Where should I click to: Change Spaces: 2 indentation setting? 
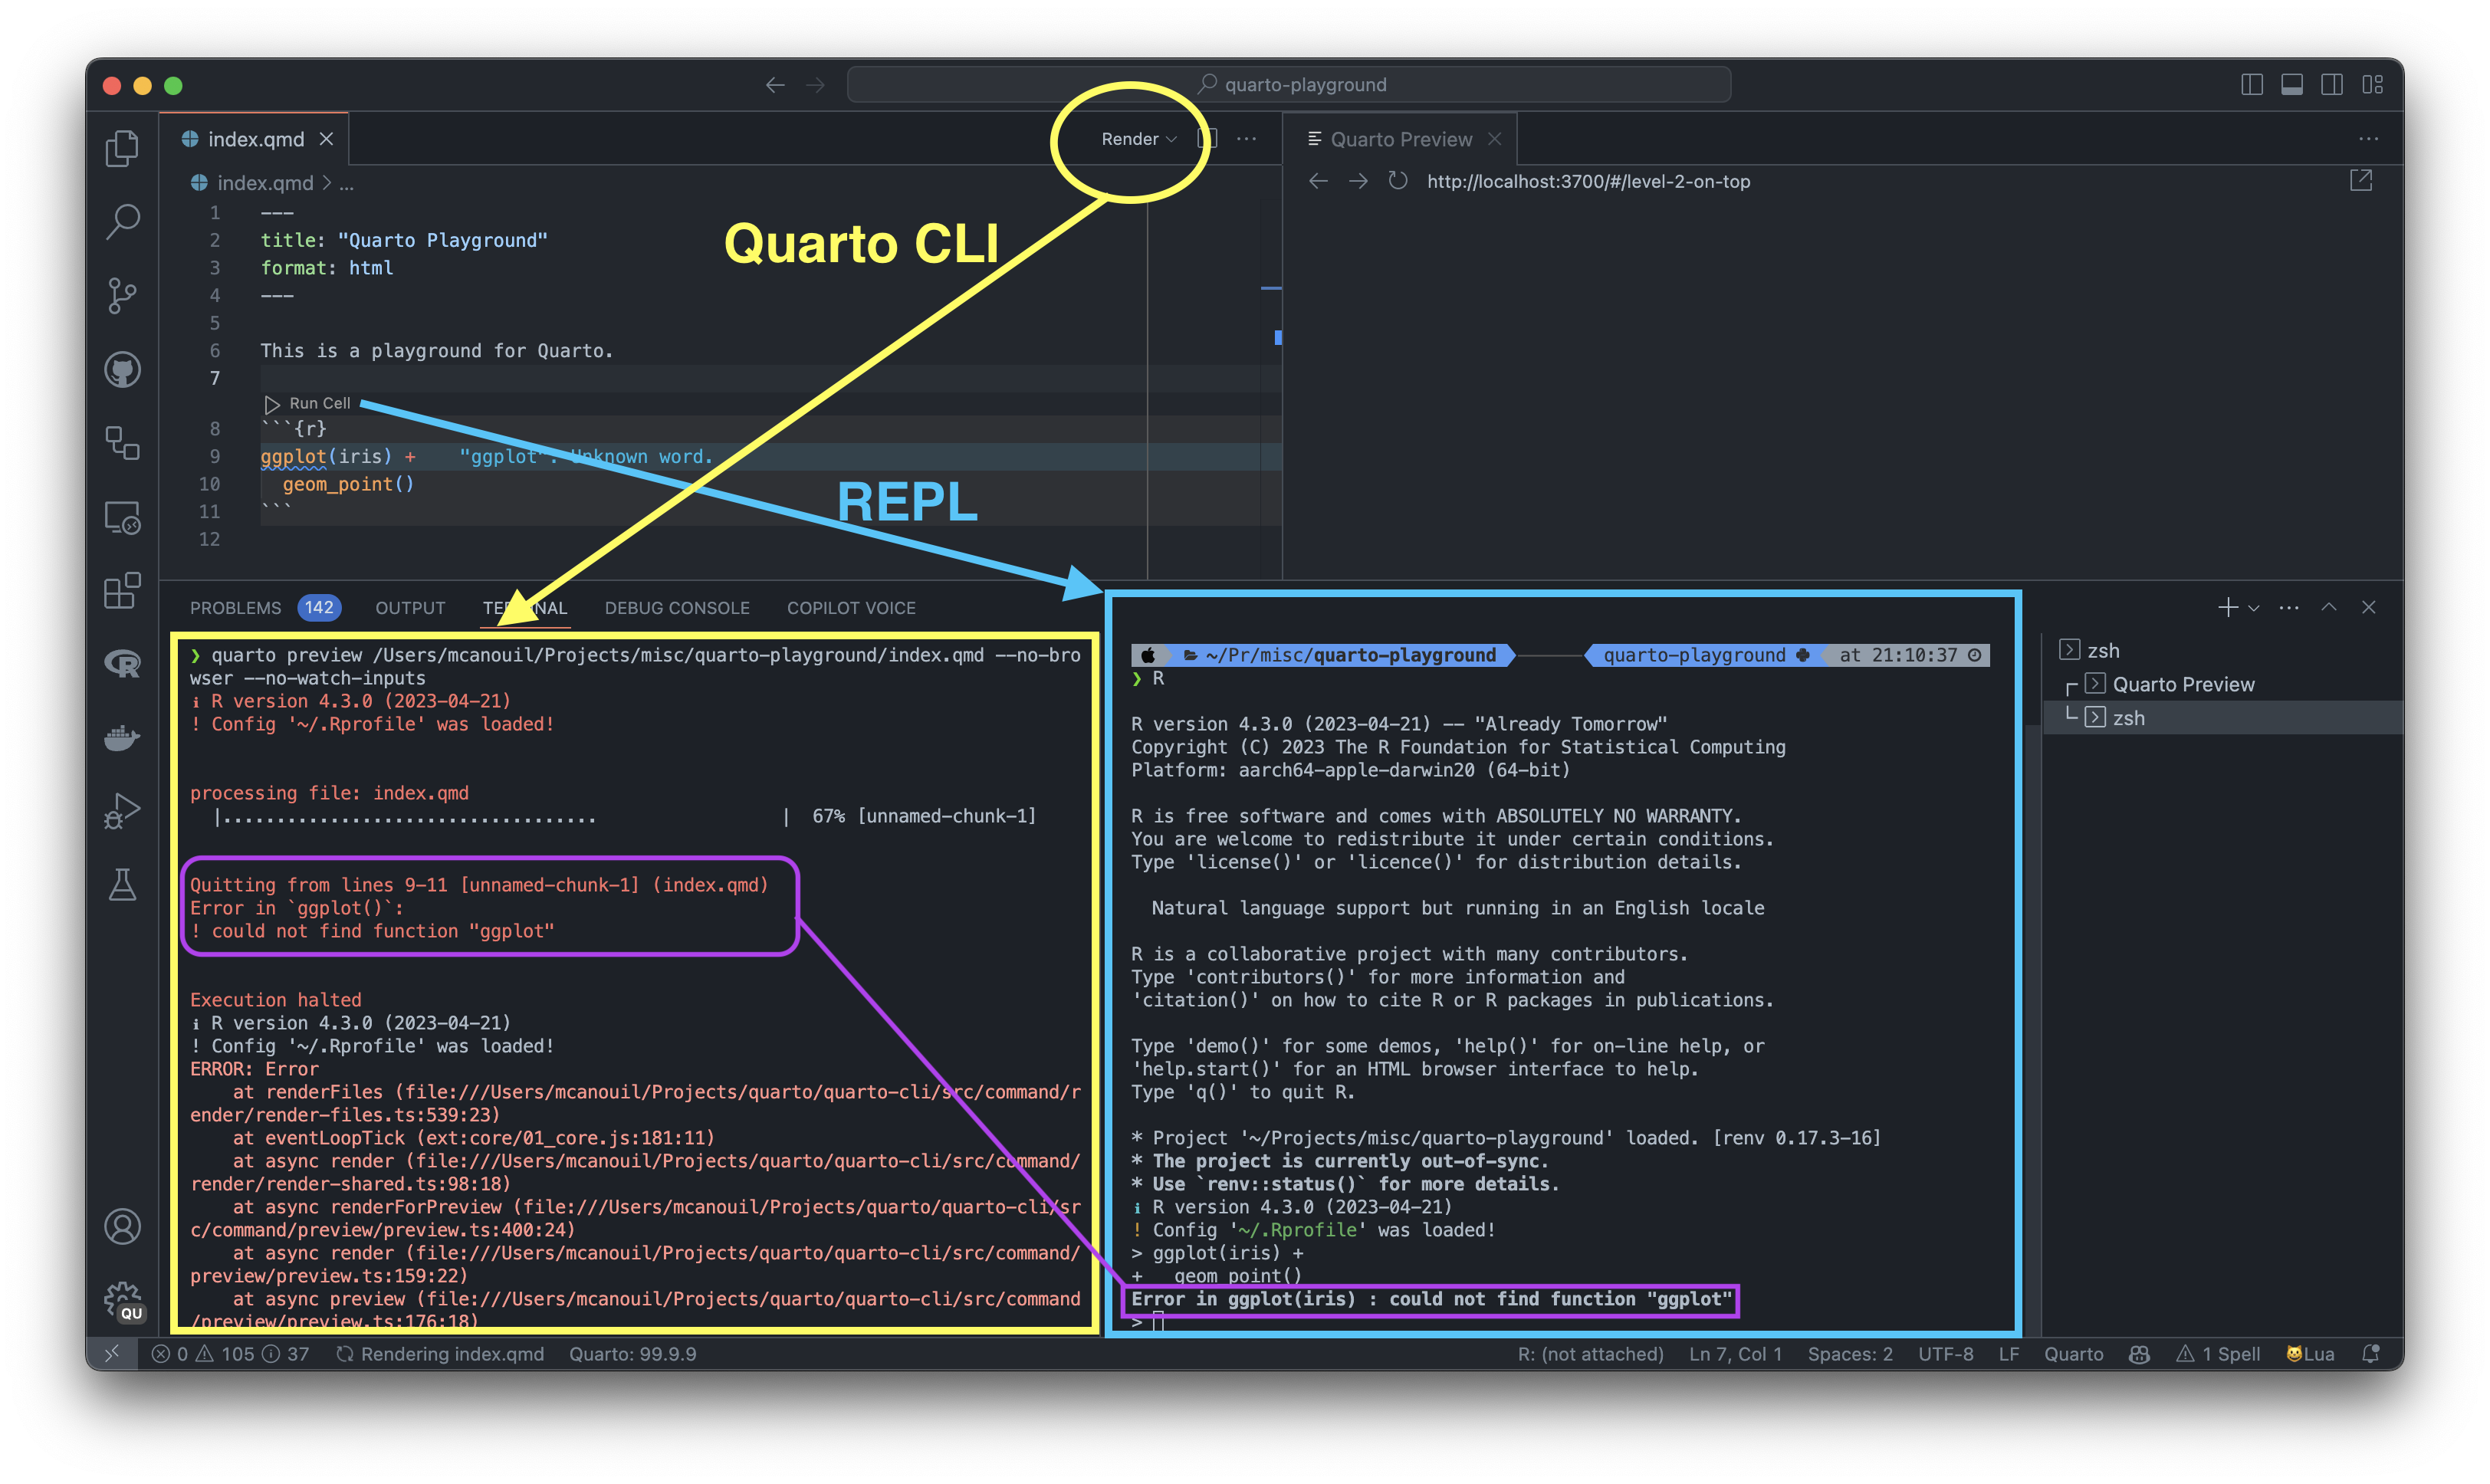pyautogui.click(x=1849, y=1353)
